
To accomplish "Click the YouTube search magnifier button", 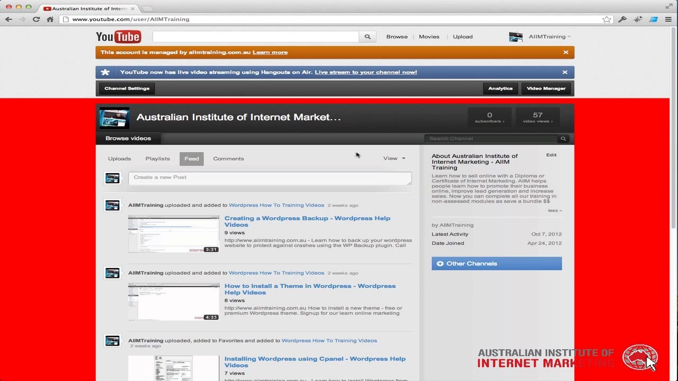I will [368, 37].
